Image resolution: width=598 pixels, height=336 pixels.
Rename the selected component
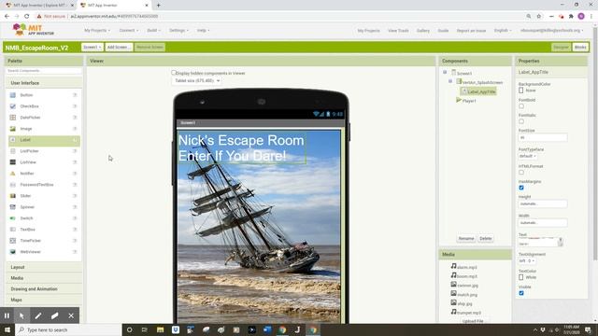465,239
